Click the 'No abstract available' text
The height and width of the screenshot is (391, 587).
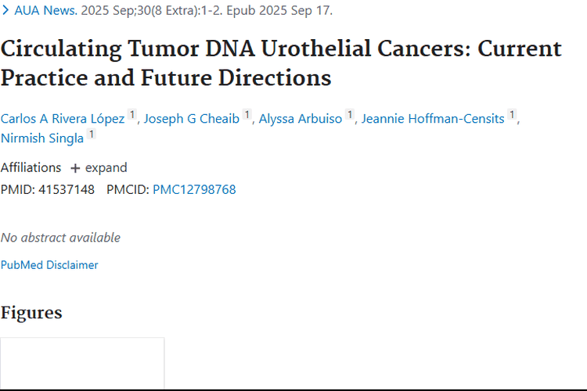pyautogui.click(x=60, y=237)
